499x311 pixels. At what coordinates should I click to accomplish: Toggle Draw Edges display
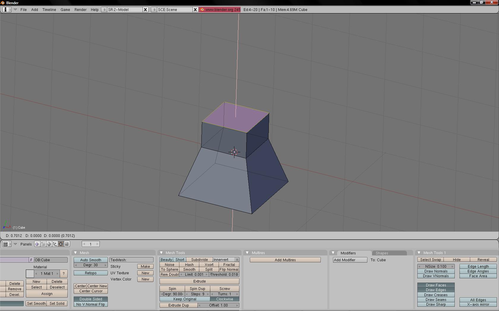point(436,290)
